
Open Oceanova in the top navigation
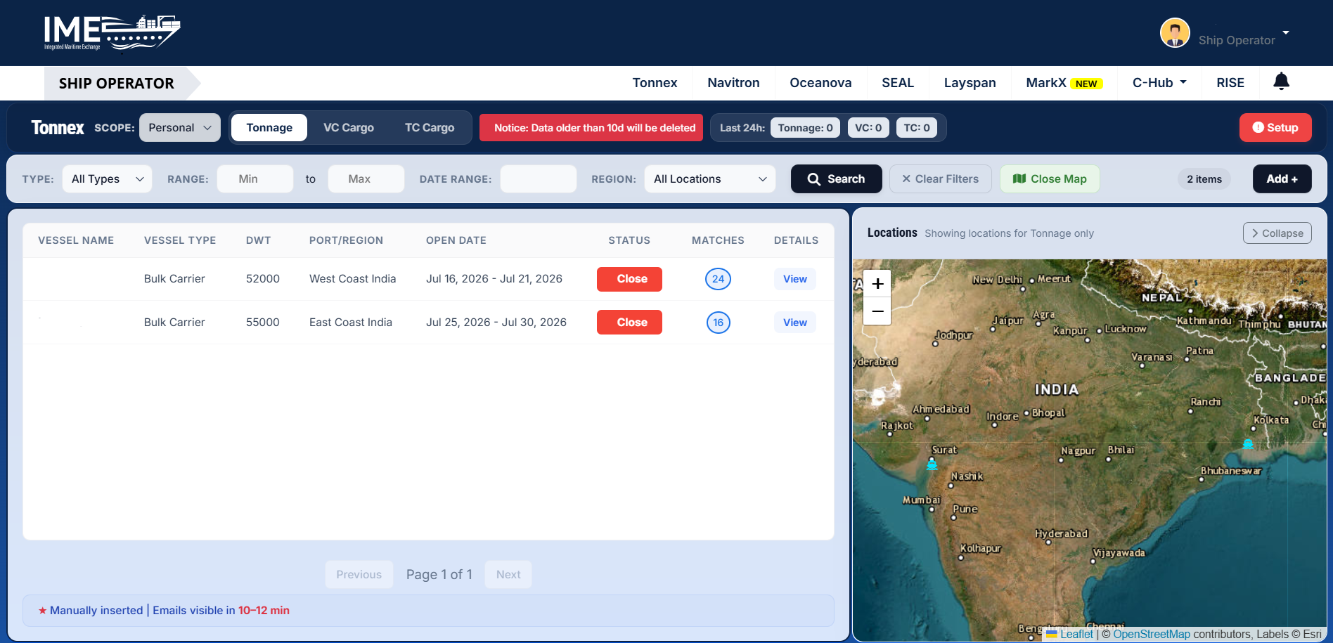coord(820,83)
